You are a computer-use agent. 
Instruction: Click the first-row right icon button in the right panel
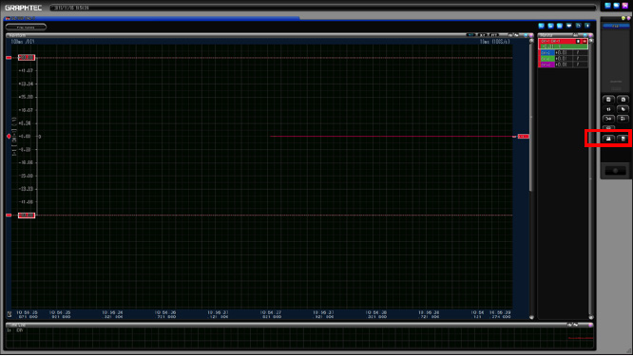623,100
